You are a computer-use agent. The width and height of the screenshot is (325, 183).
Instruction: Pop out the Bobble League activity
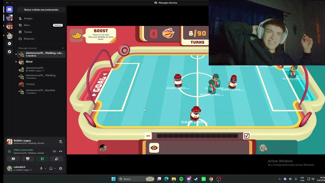(x=60, y=142)
